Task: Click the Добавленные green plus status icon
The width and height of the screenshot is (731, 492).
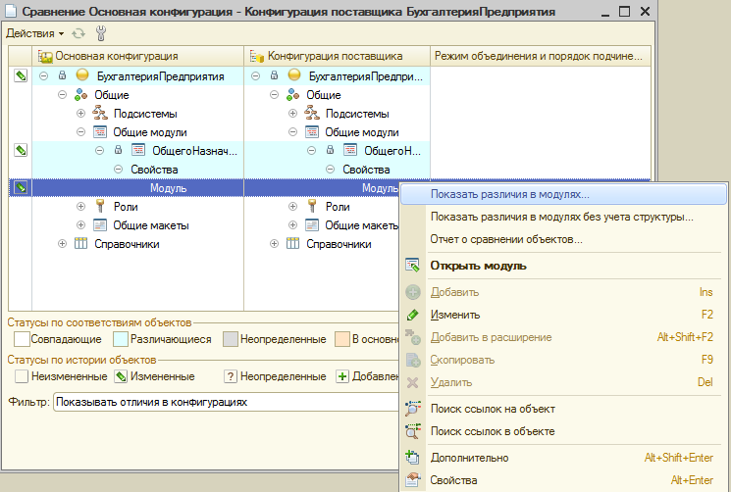Action: [x=342, y=376]
